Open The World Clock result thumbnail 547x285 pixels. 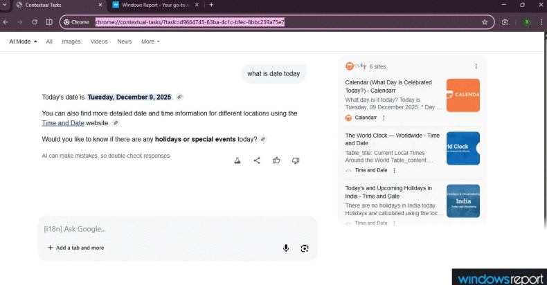tap(463, 148)
